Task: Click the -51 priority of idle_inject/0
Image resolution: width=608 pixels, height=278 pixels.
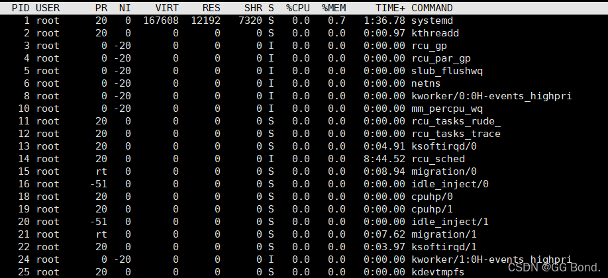Action: 99,184
